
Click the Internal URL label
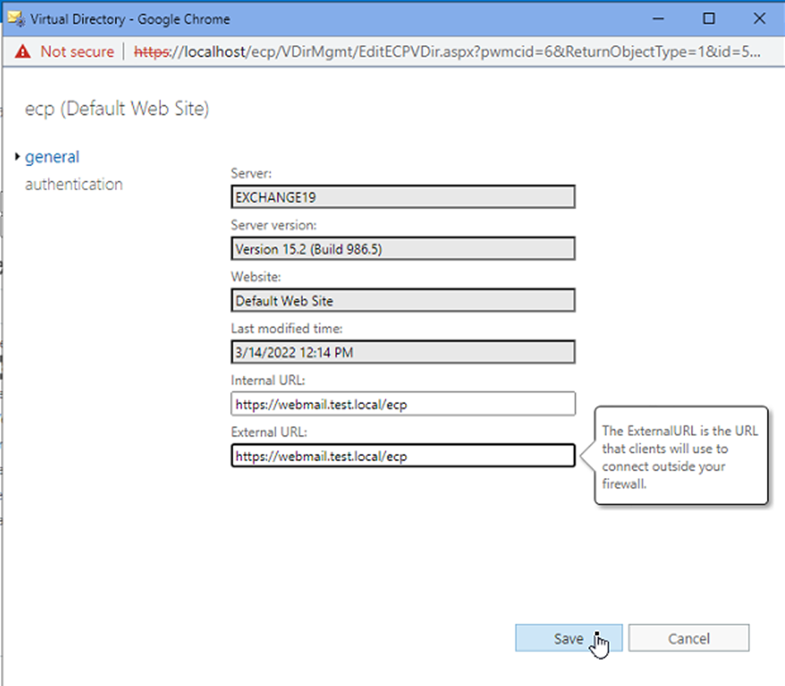268,381
